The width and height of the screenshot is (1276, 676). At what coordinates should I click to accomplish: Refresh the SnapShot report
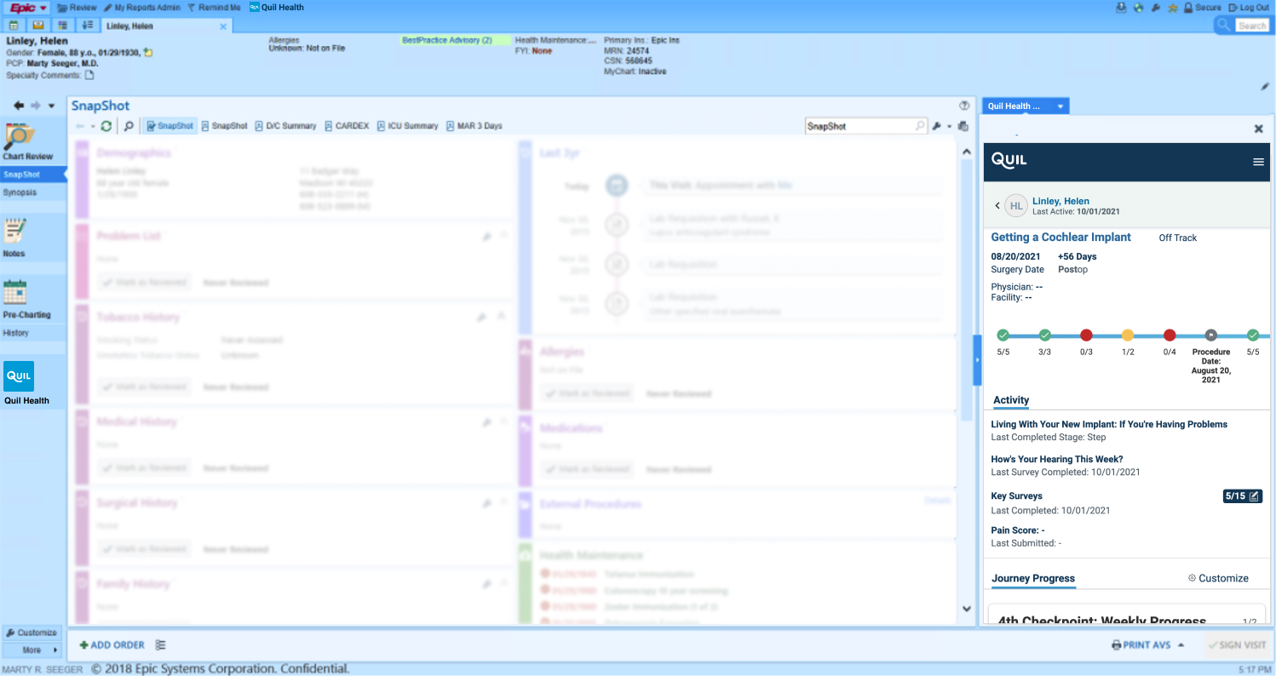(106, 126)
